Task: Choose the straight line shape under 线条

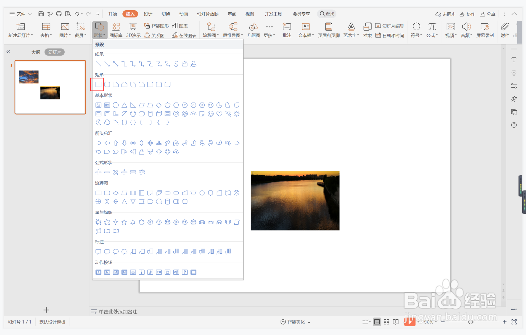Action: click(98, 64)
